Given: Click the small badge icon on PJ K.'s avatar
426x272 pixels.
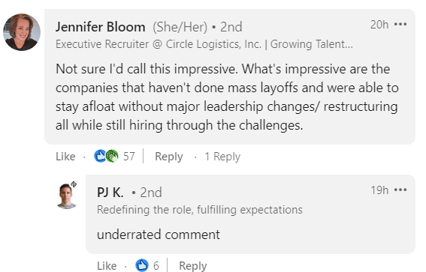Looking at the screenshot, I should click(x=74, y=184).
